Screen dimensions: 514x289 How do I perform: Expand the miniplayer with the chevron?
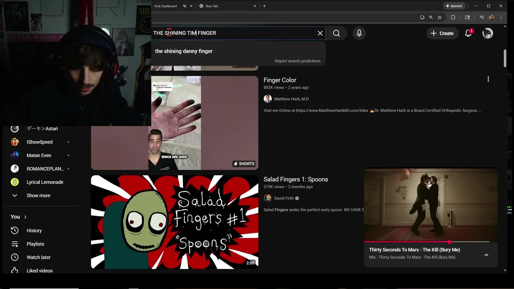tap(486, 255)
